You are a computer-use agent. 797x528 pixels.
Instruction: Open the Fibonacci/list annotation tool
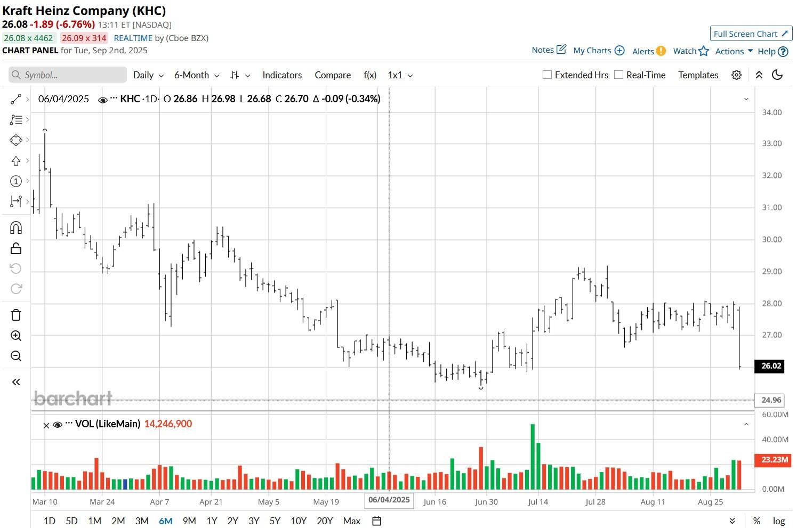click(x=16, y=120)
